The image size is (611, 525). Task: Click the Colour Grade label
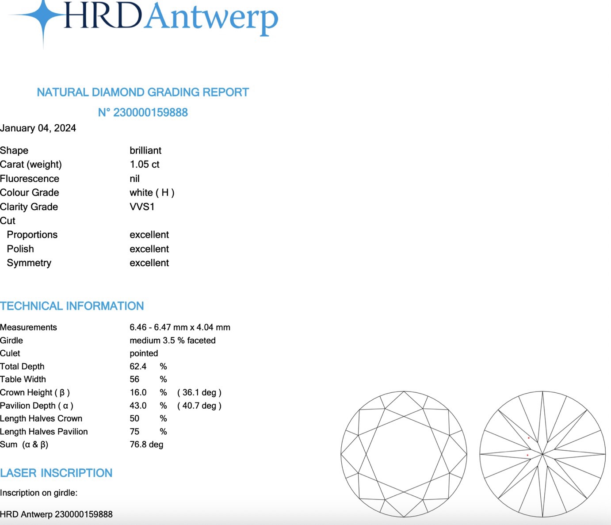[x=30, y=192]
